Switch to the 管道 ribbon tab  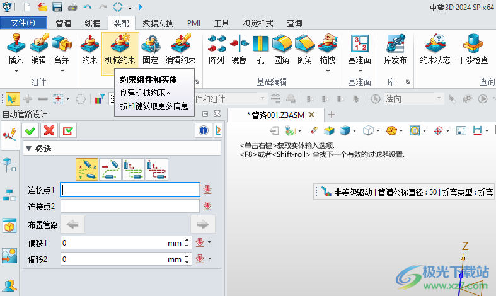[63, 23]
